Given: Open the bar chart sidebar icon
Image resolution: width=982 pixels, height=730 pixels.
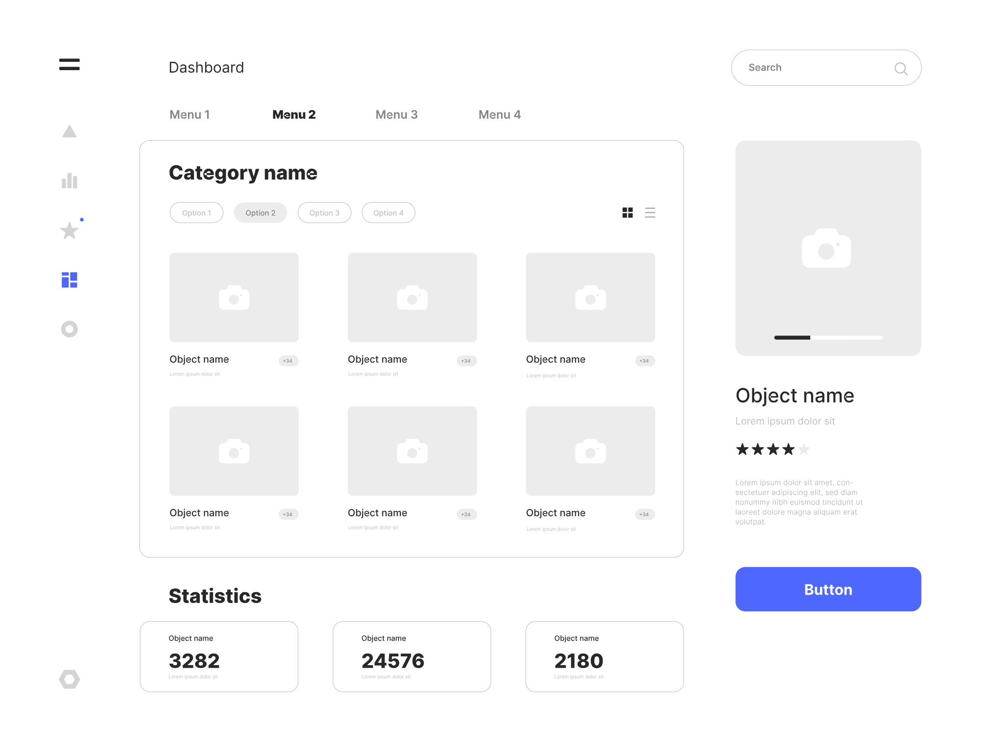Looking at the screenshot, I should click(x=69, y=181).
